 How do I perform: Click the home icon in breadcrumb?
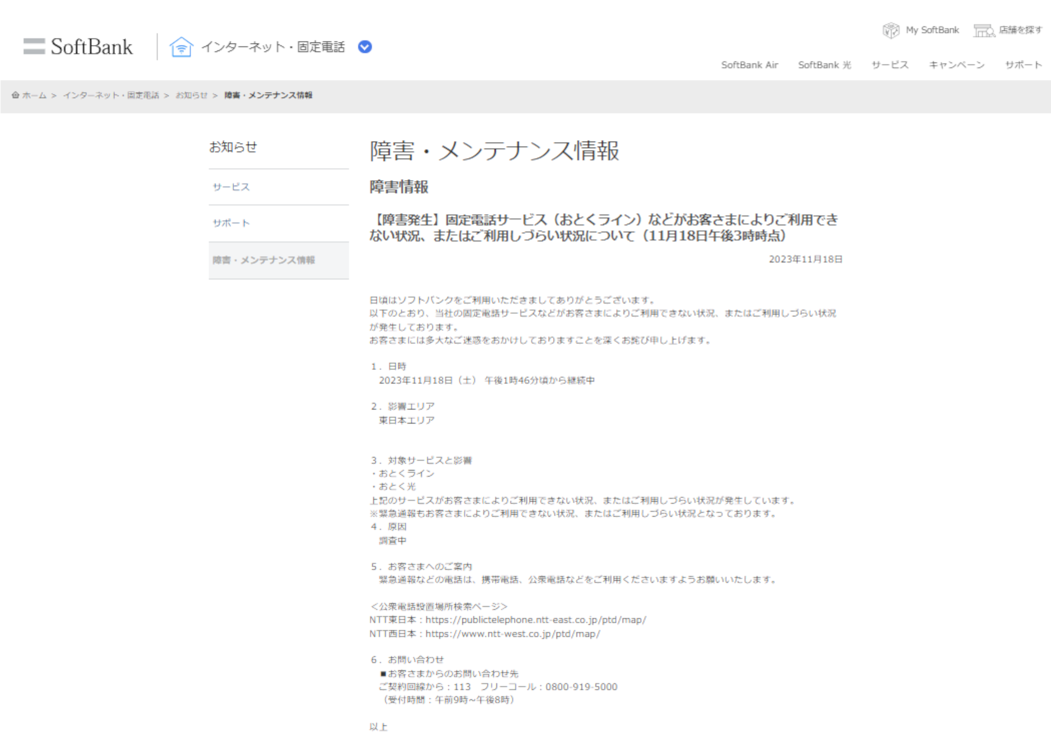point(16,95)
